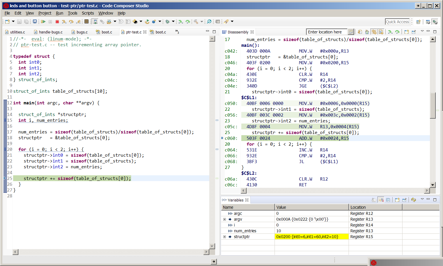
Task: Show hidden editor tabs overflow list
Action: (x=177, y=32)
